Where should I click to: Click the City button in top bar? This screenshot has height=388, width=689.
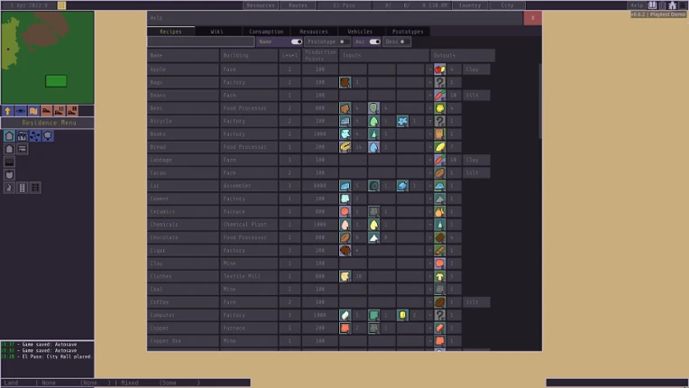click(x=507, y=5)
